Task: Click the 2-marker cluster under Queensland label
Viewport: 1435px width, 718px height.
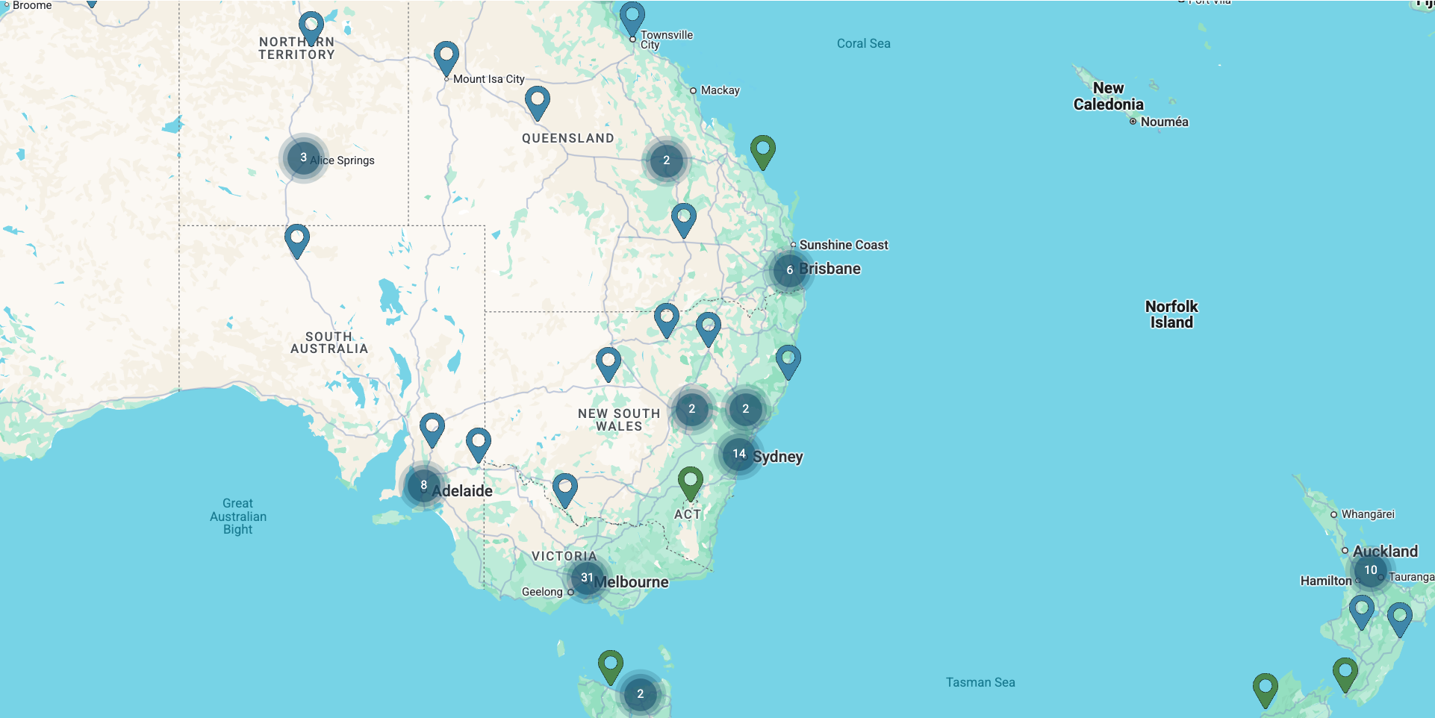Action: coord(666,160)
